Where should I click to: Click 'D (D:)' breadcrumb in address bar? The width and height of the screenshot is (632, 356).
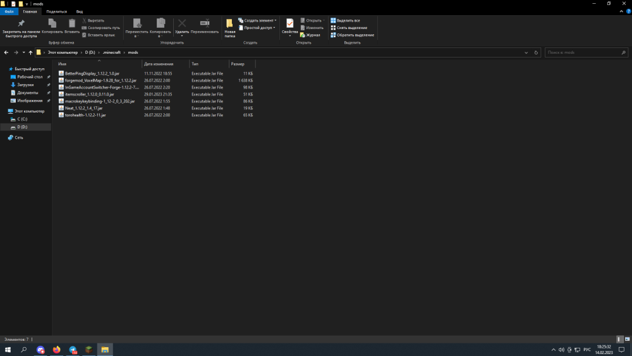(90, 52)
